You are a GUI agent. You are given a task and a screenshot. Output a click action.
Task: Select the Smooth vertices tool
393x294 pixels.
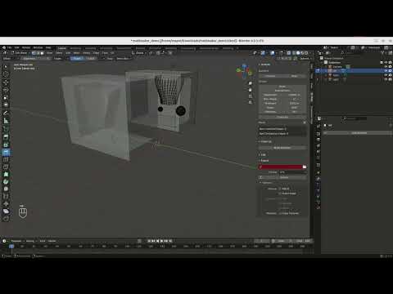point(6,189)
